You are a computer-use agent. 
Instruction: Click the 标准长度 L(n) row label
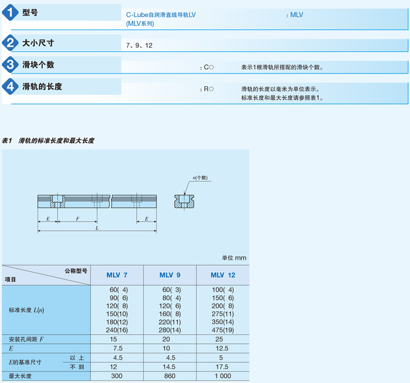[27, 310]
